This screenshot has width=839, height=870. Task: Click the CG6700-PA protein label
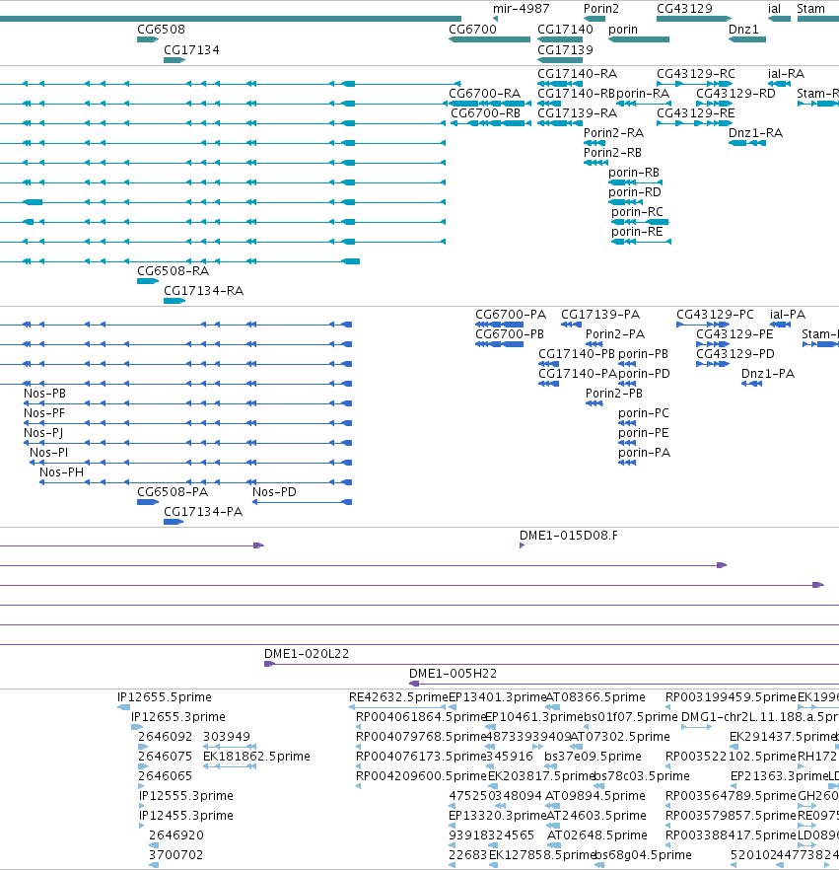[x=511, y=315]
